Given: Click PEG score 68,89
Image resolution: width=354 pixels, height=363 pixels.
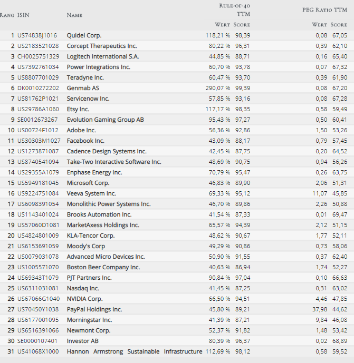Looking at the screenshot, I should 340,341.
